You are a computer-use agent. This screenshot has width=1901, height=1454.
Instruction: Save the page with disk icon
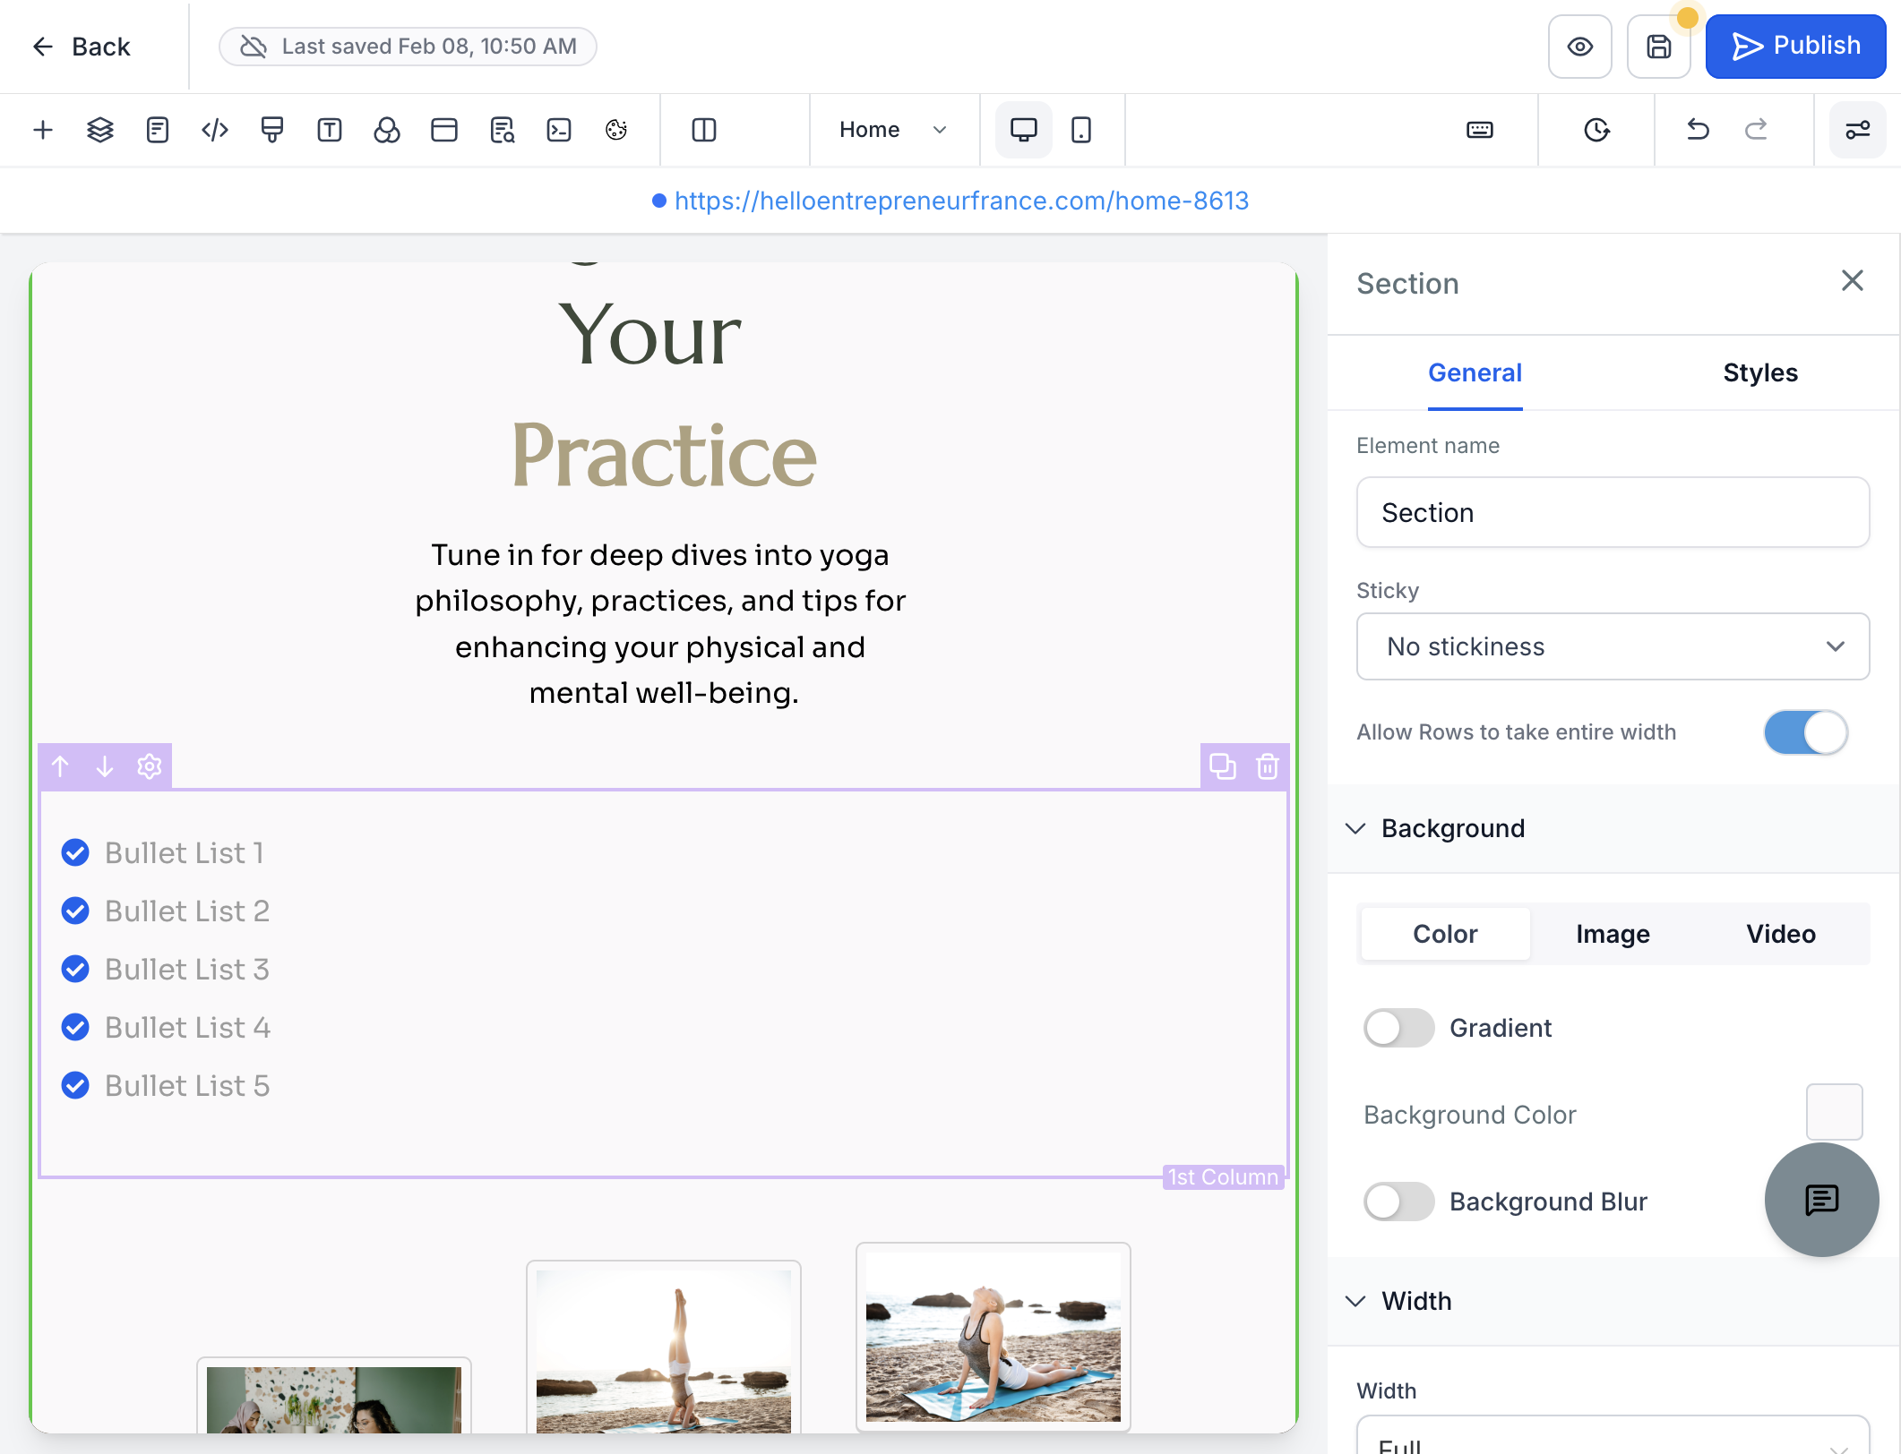pyautogui.click(x=1659, y=47)
